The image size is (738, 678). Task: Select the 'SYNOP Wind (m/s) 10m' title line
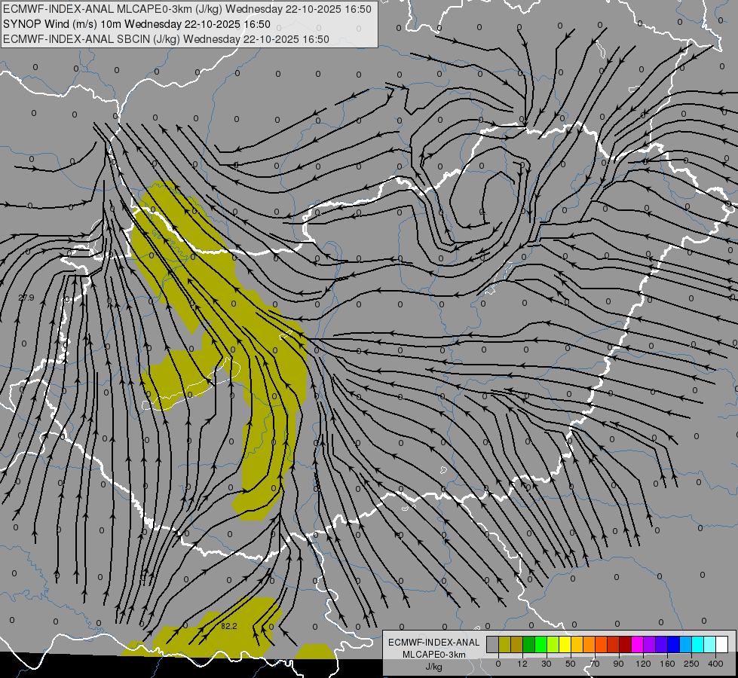click(x=136, y=24)
